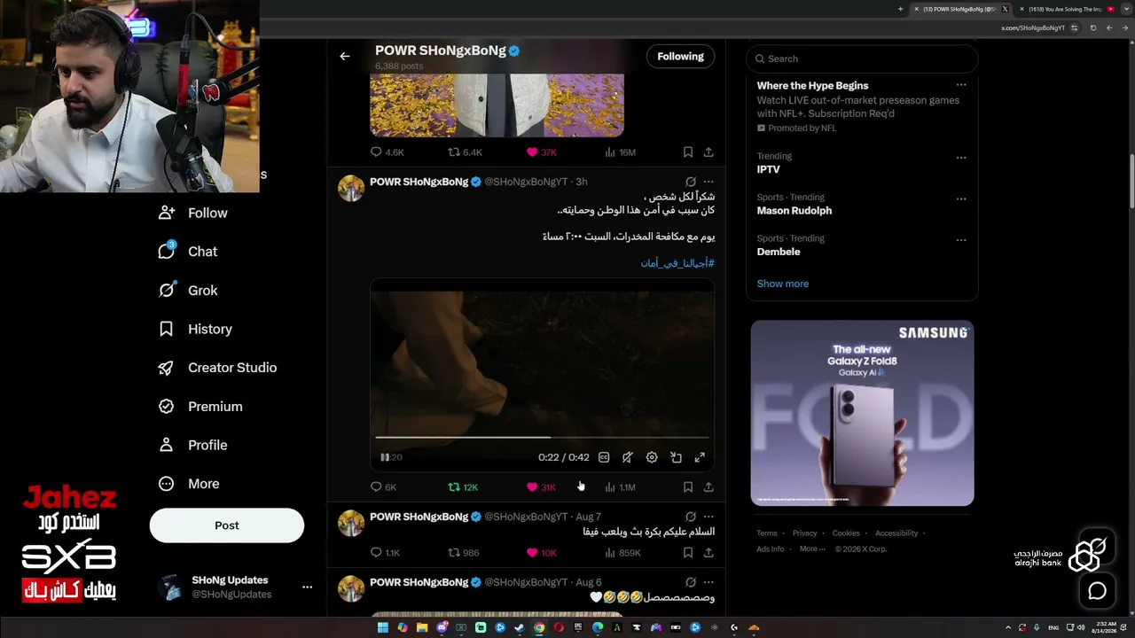Reply to the 3h post with 6K replies

(383, 487)
